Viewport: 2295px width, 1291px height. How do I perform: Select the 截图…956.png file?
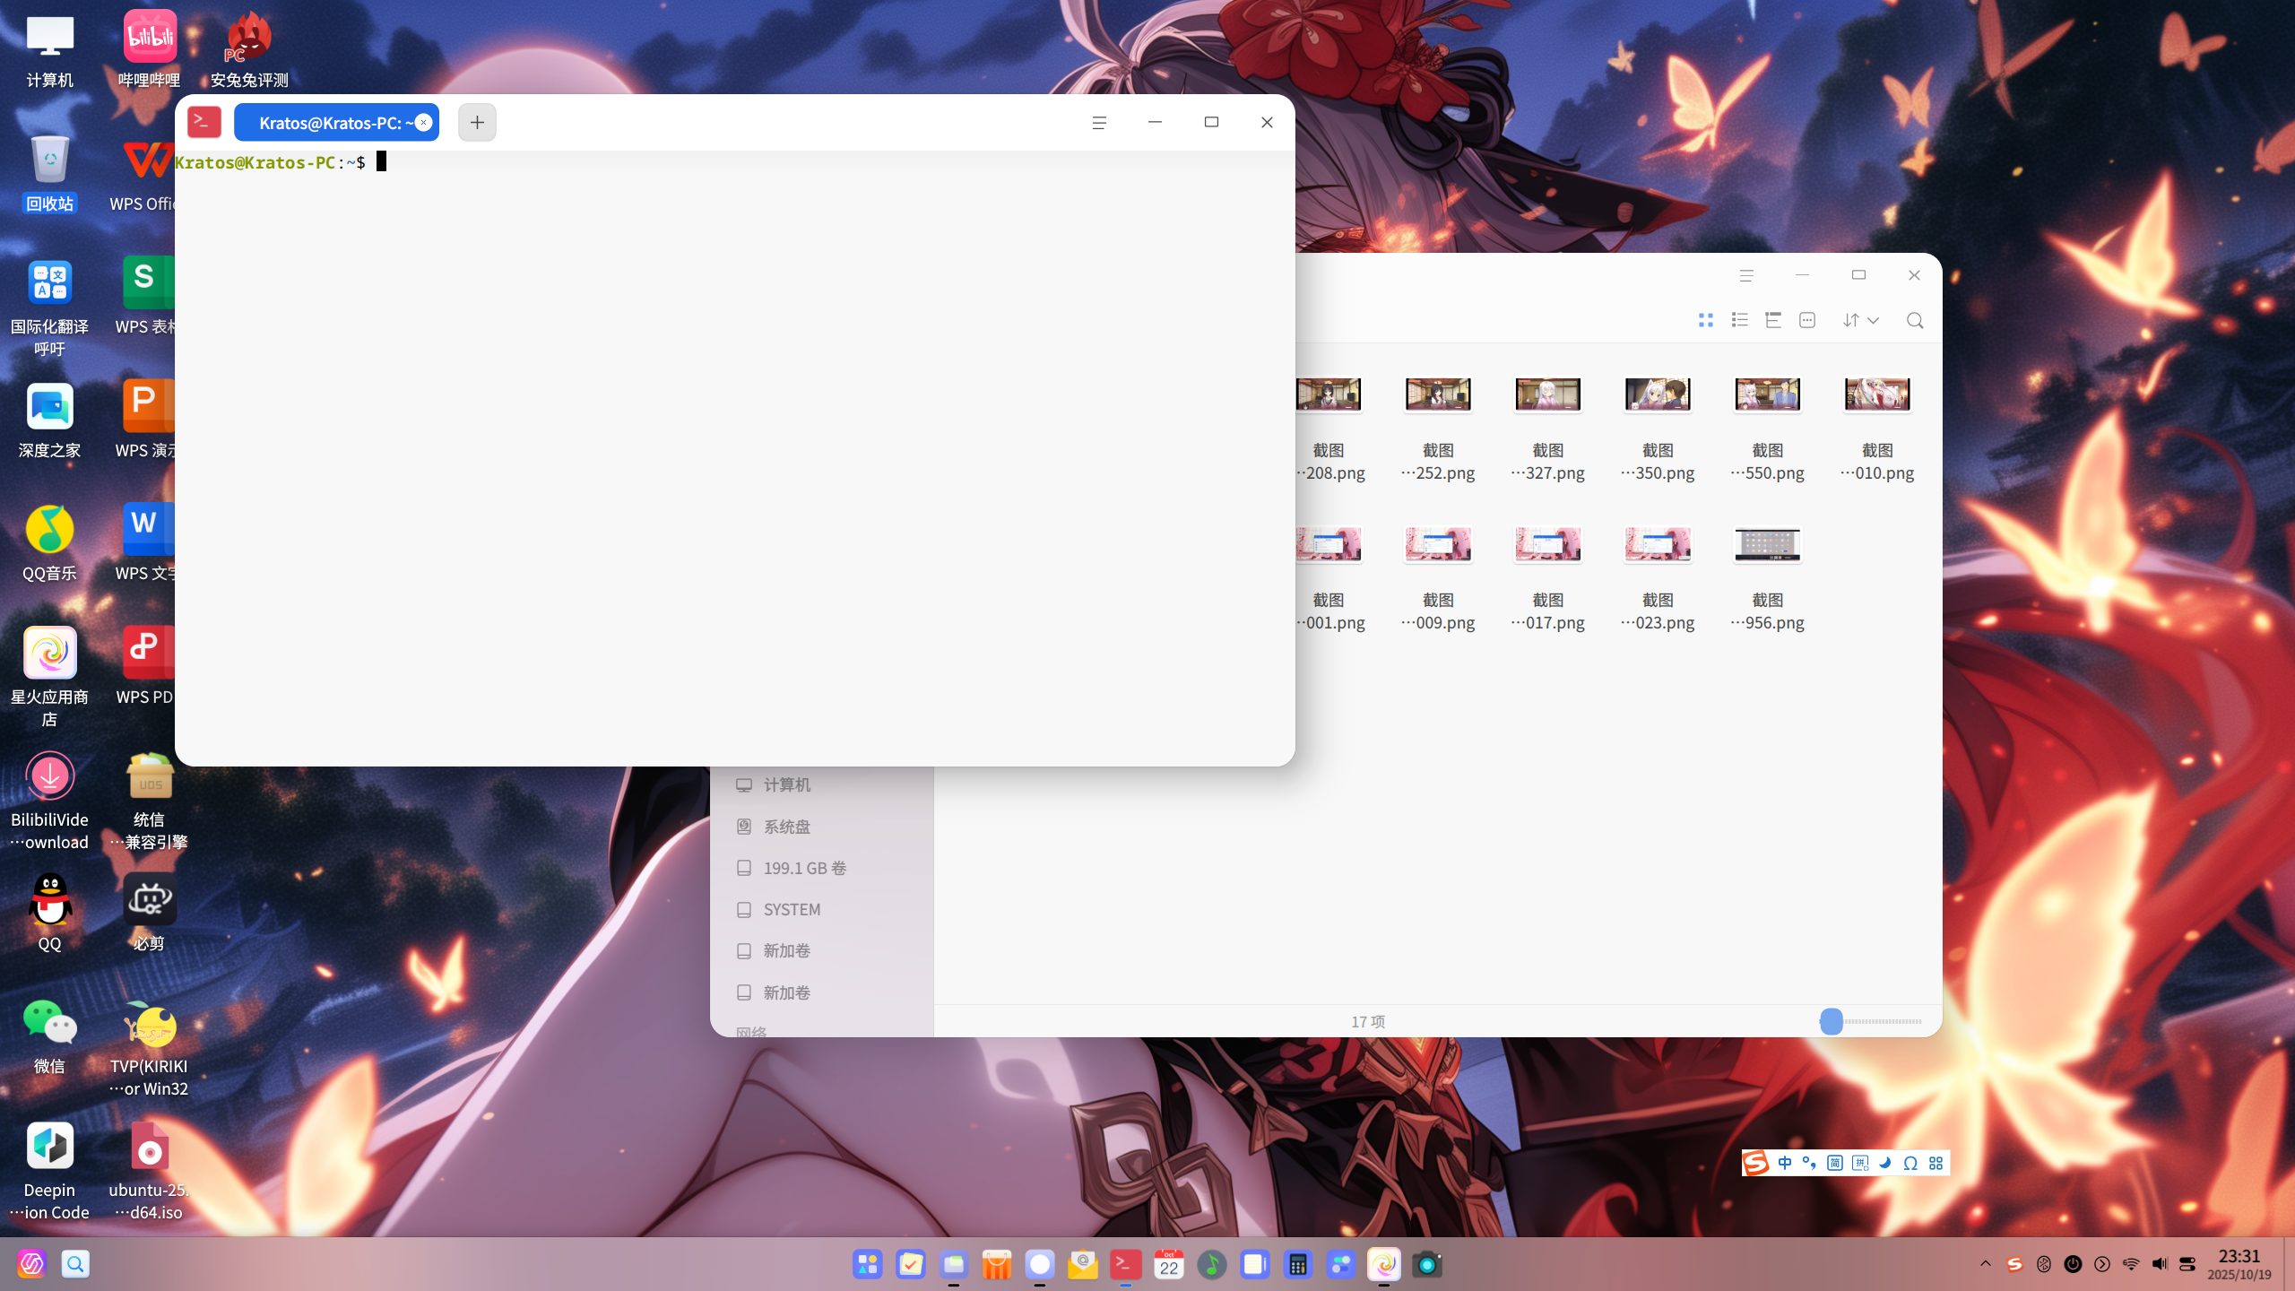coord(1768,578)
